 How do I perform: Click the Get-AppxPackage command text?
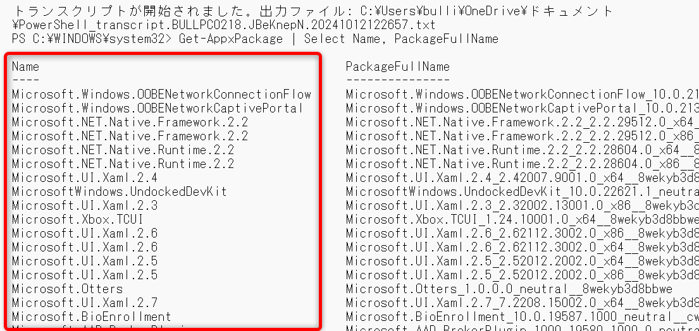pyautogui.click(x=231, y=39)
